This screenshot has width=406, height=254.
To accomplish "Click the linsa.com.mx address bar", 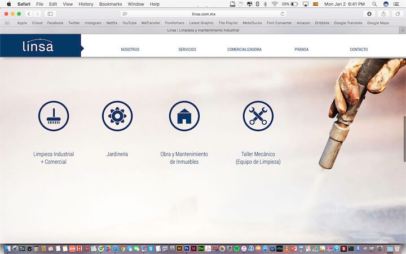I will tap(203, 14).
